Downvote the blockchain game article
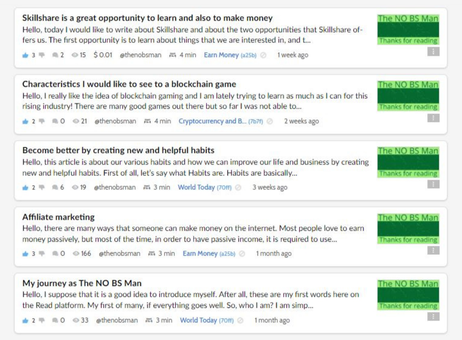462x340 pixels. click(42, 121)
